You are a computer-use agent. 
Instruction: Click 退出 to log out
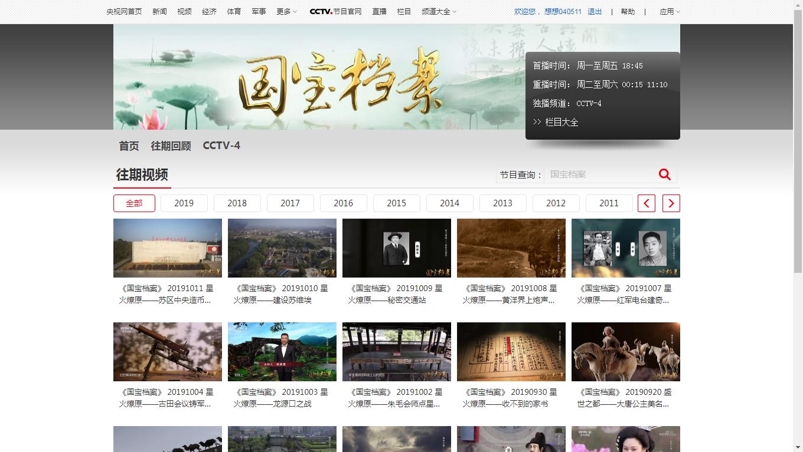point(595,11)
